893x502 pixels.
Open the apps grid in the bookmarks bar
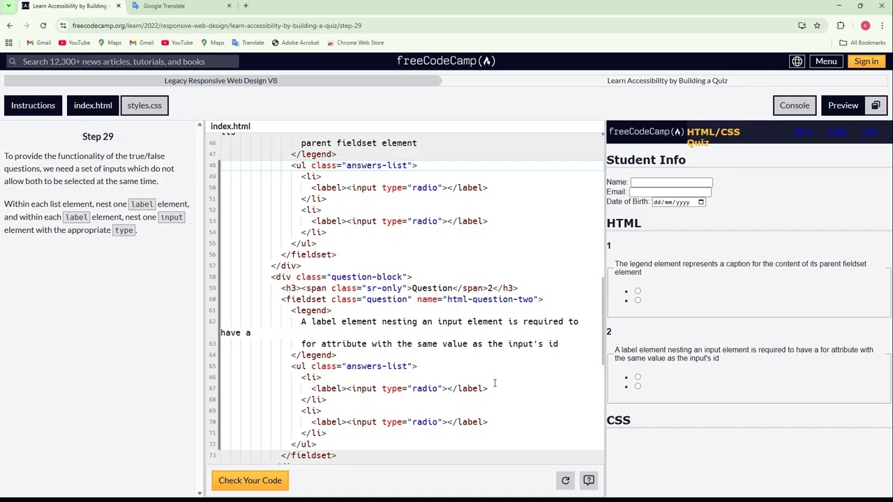point(9,43)
